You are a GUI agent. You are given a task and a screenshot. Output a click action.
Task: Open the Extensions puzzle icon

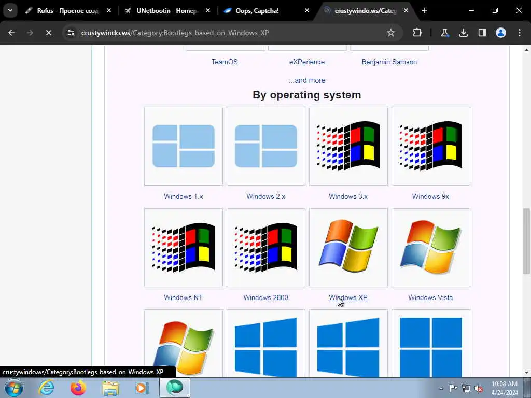[417, 33]
